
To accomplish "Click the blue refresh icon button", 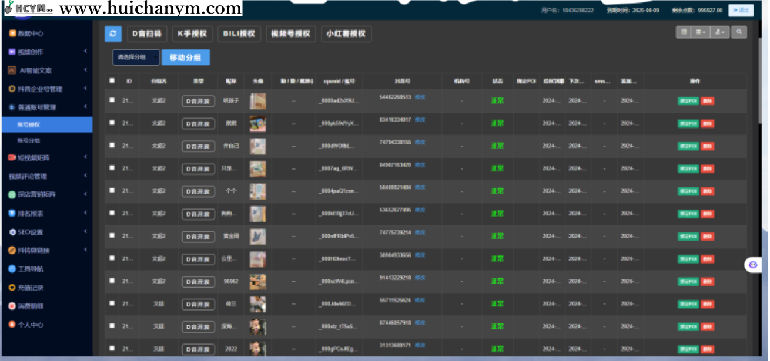I will point(113,33).
